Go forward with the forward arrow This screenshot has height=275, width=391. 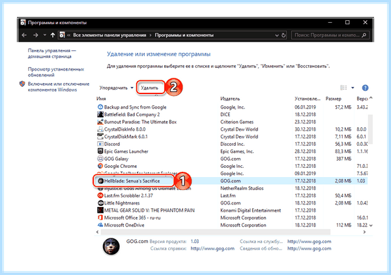[x=36, y=35]
